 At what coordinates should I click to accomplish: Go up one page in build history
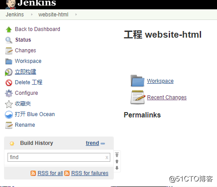[x=117, y=161]
